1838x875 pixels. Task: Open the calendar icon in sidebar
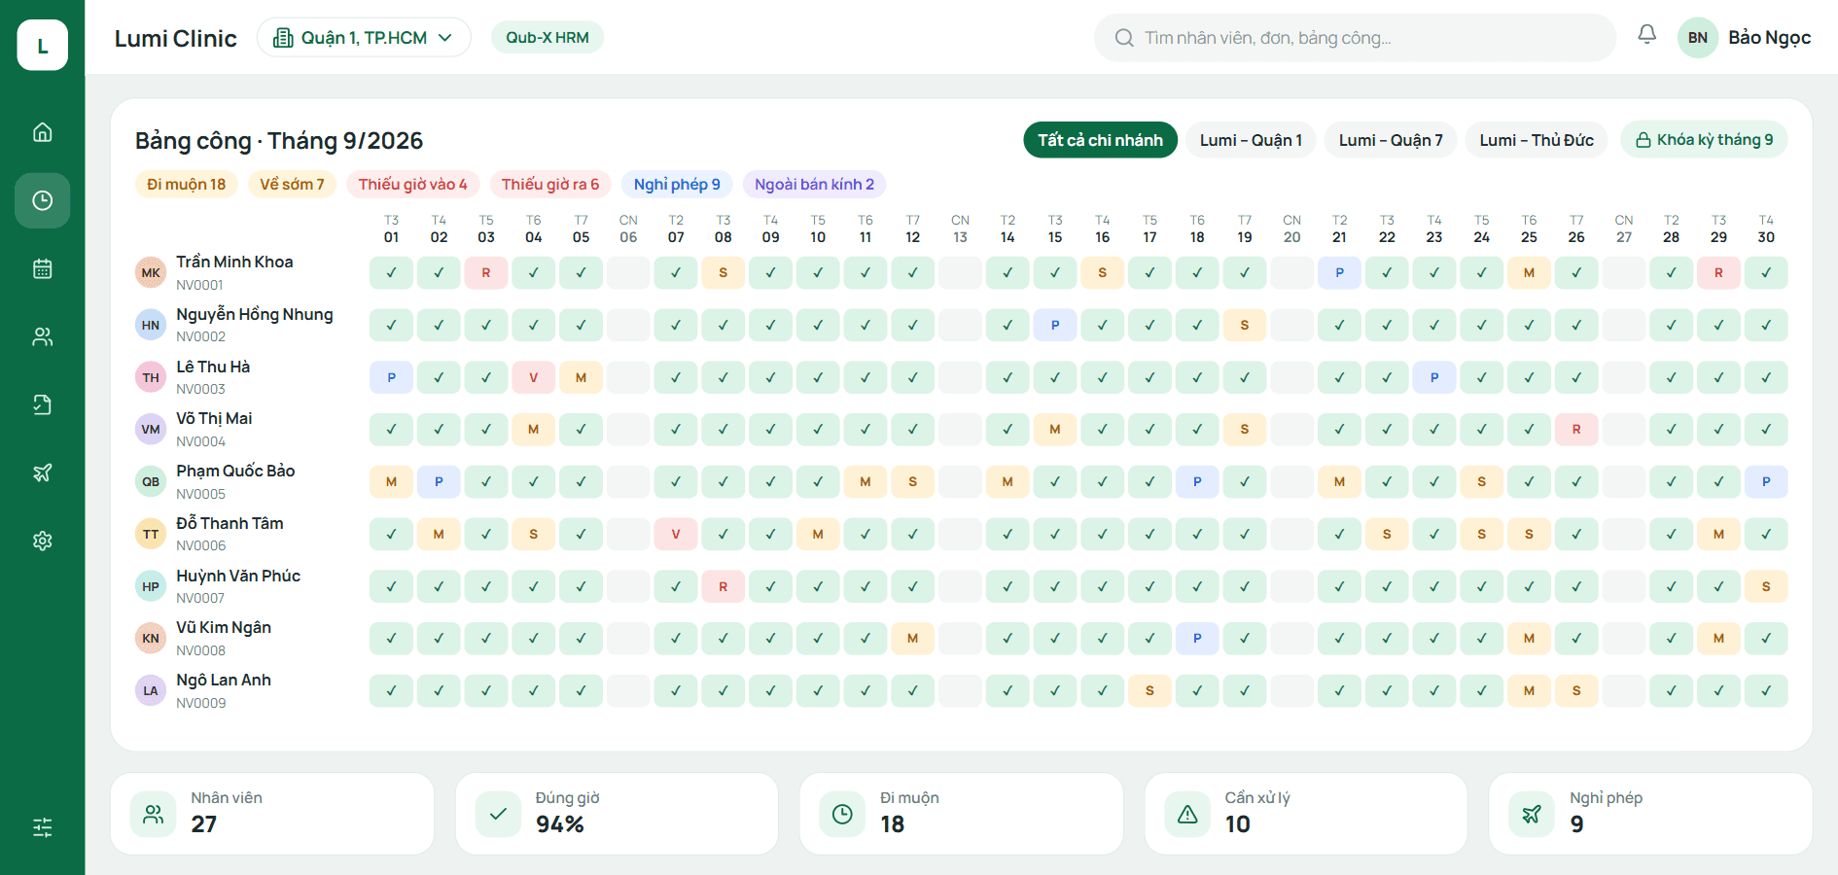[x=42, y=268]
